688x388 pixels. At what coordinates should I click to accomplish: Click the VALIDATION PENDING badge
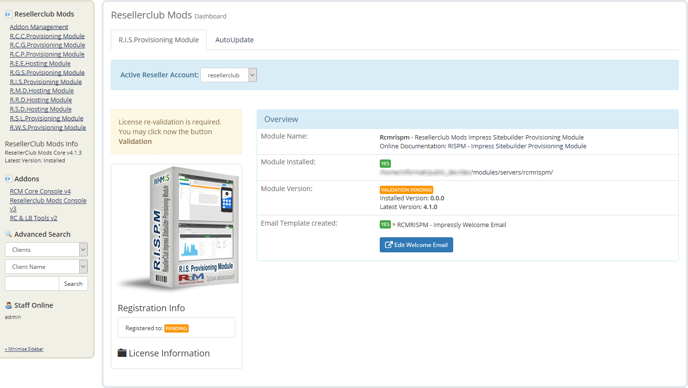[406, 190]
